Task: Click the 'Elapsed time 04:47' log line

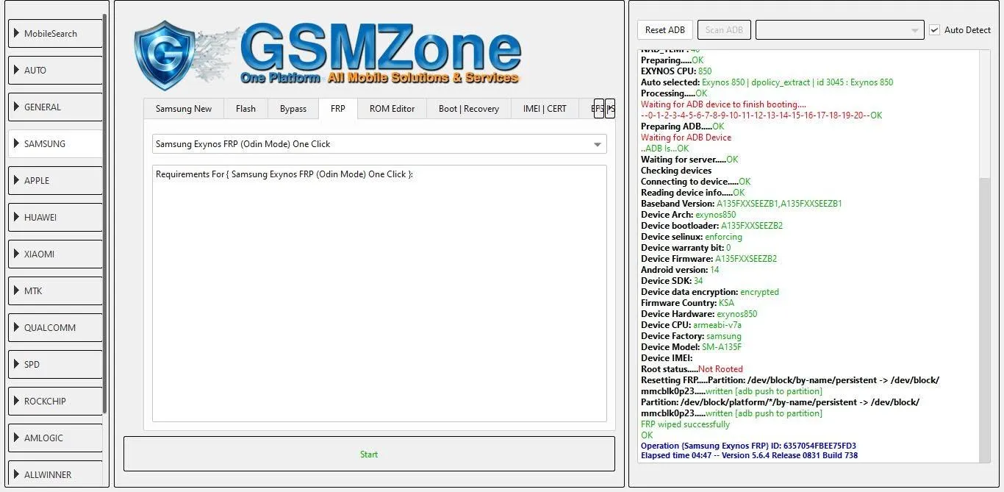Action: [x=749, y=455]
